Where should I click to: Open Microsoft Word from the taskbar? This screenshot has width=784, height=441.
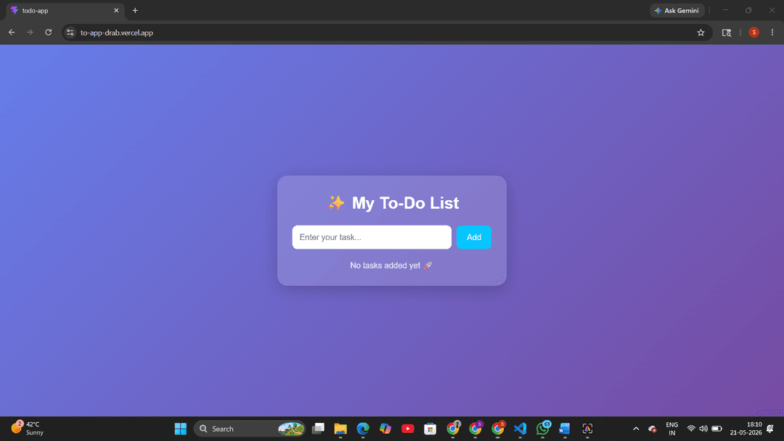[565, 429]
